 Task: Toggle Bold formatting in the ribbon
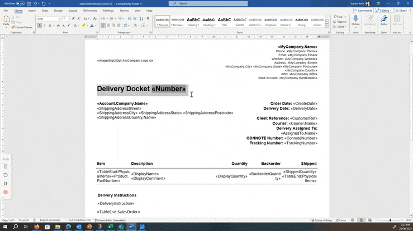(x=39, y=26)
